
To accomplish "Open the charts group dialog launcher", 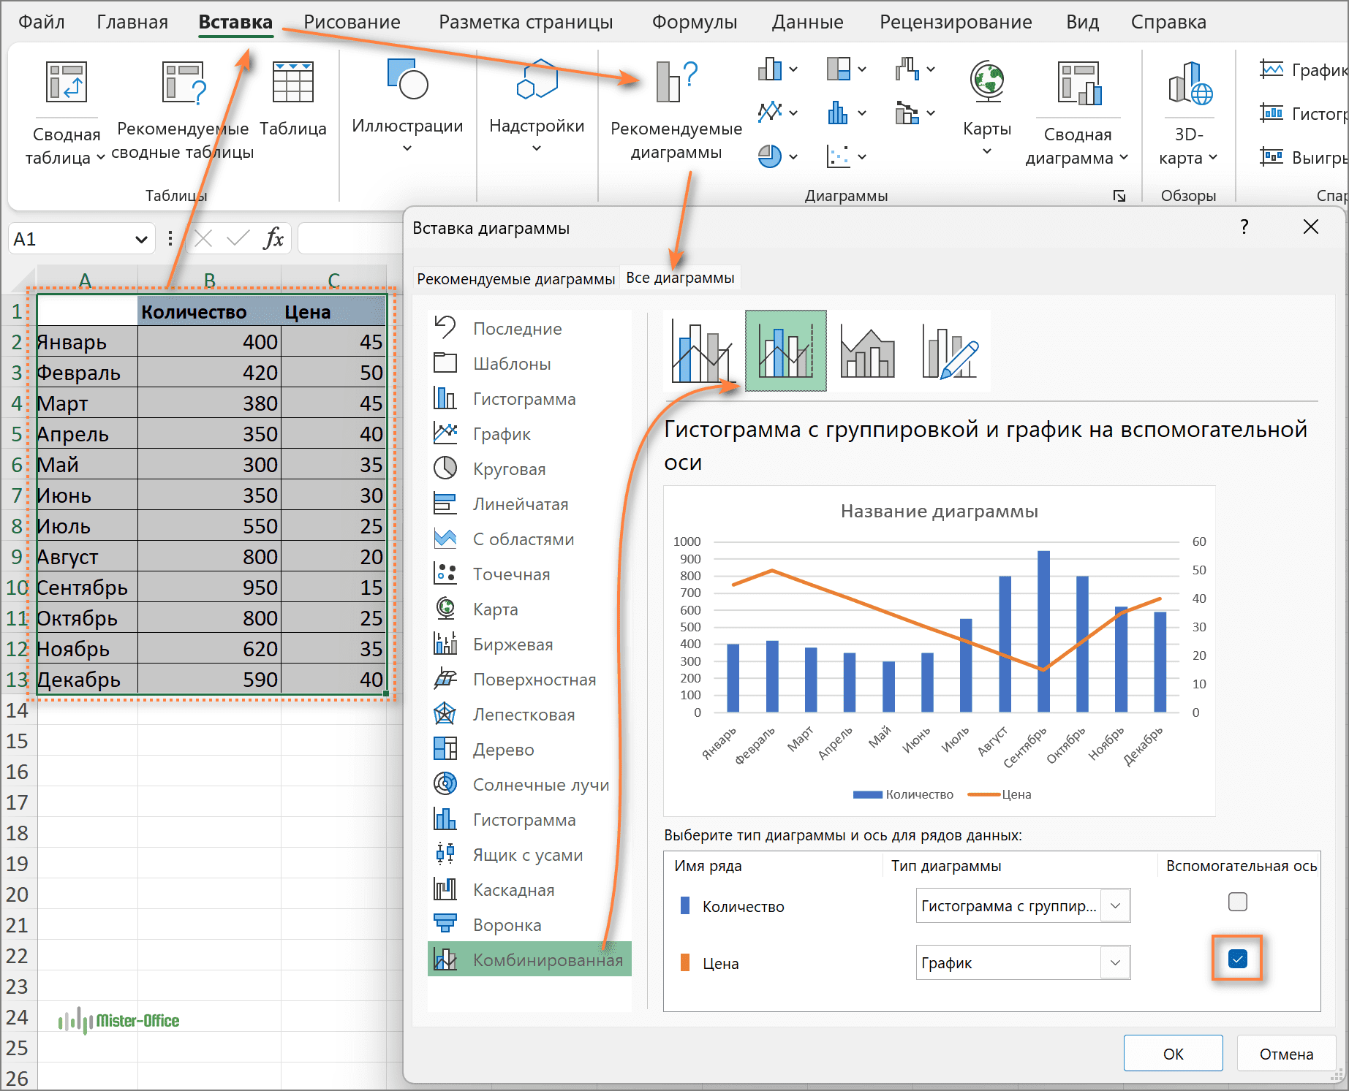I will (x=1119, y=196).
